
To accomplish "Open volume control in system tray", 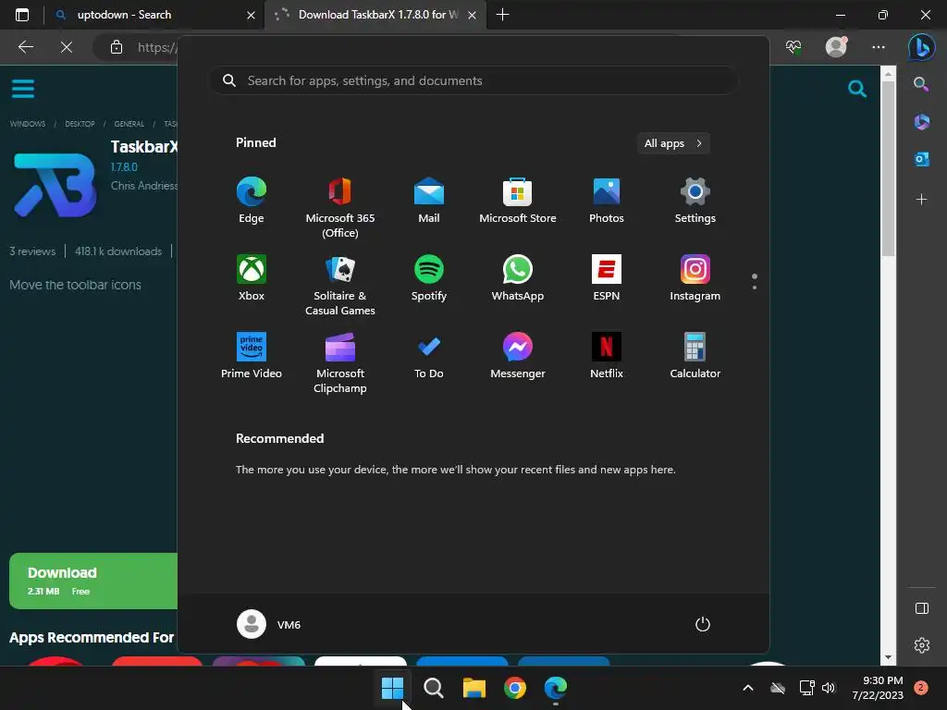I will pos(829,688).
